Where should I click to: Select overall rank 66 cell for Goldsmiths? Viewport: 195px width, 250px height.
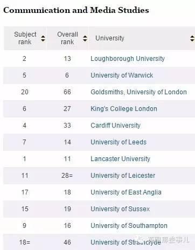[67, 92]
